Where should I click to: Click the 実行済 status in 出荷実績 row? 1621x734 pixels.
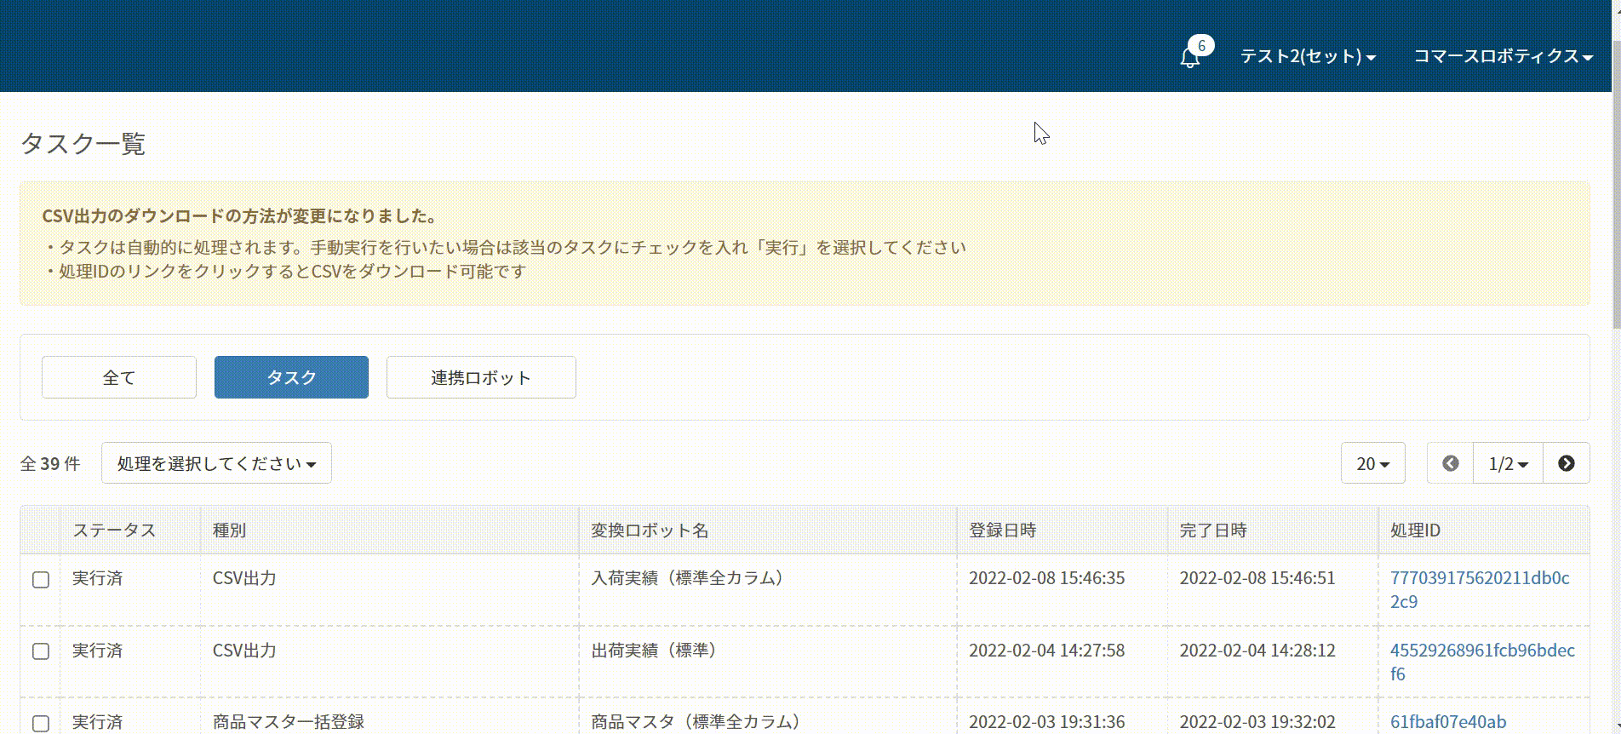(x=97, y=651)
